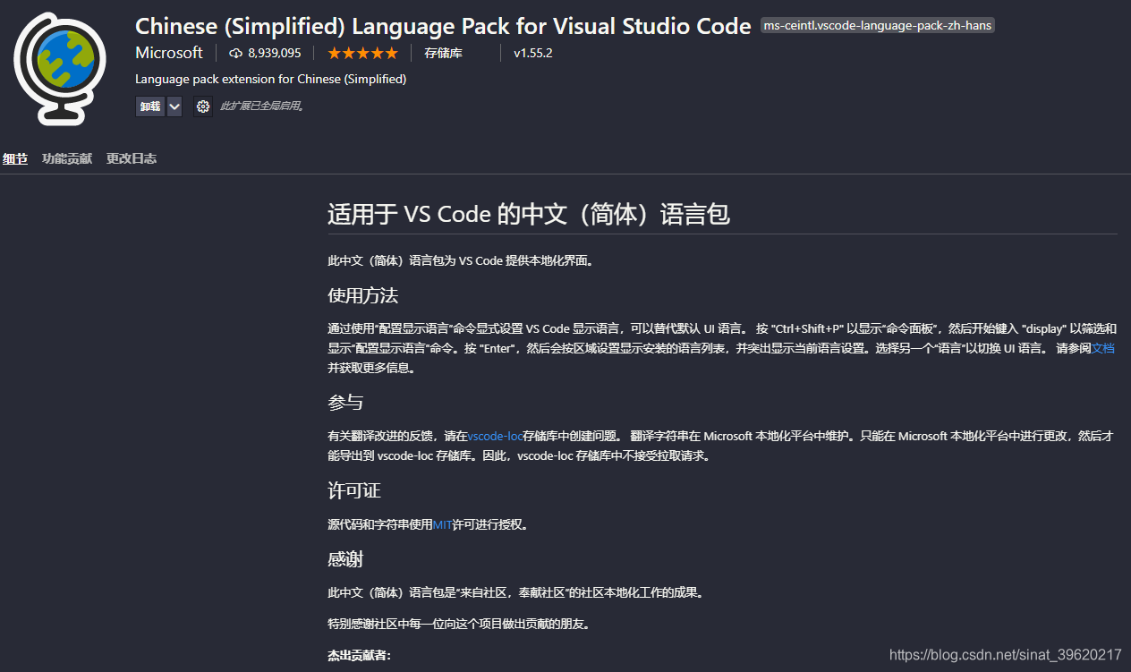This screenshot has height=672, width=1131.
Task: Open the 存储库 repository link
Action: coord(443,54)
